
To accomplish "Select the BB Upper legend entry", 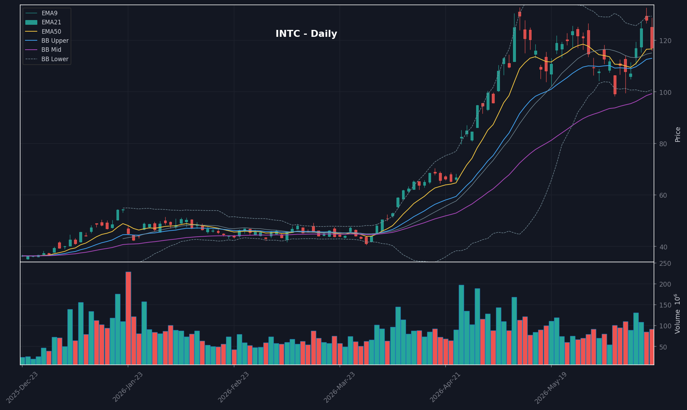I will (x=47, y=41).
